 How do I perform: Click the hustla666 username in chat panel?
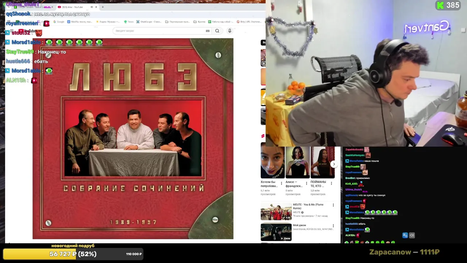(352, 224)
